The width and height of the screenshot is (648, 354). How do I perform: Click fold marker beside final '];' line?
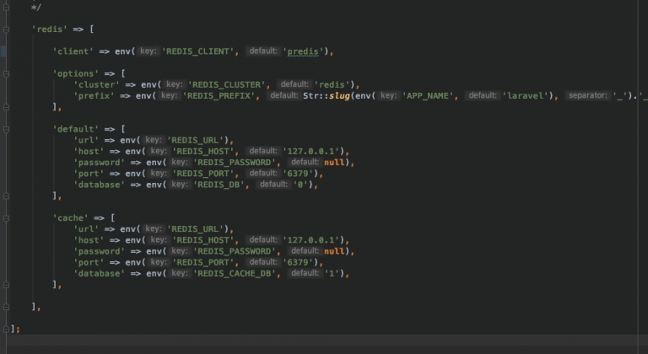click(x=6, y=330)
